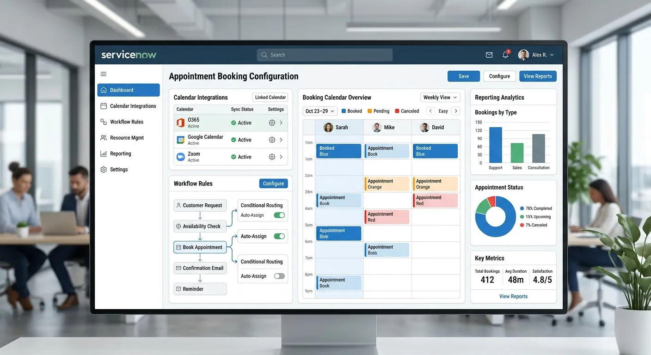Image resolution: width=651 pixels, height=355 pixels.
Task: Focus the Search field in the header
Action: 325,55
